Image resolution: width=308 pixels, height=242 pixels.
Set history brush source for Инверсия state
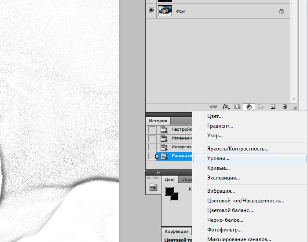[x=152, y=147]
